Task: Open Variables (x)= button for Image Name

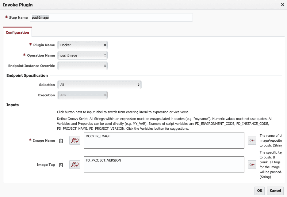Action: click(x=252, y=140)
